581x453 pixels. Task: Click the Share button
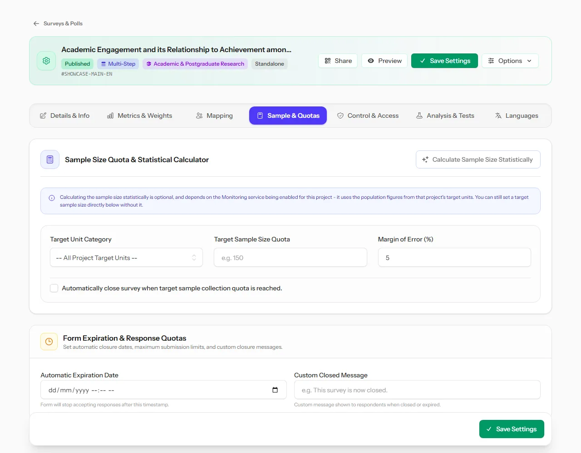point(338,61)
